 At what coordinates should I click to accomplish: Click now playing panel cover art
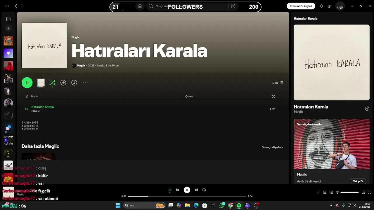tap(332, 62)
